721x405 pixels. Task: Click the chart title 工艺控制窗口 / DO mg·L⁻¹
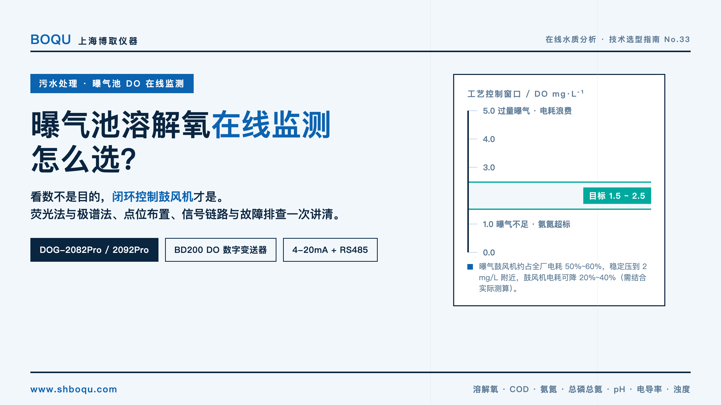525,93
